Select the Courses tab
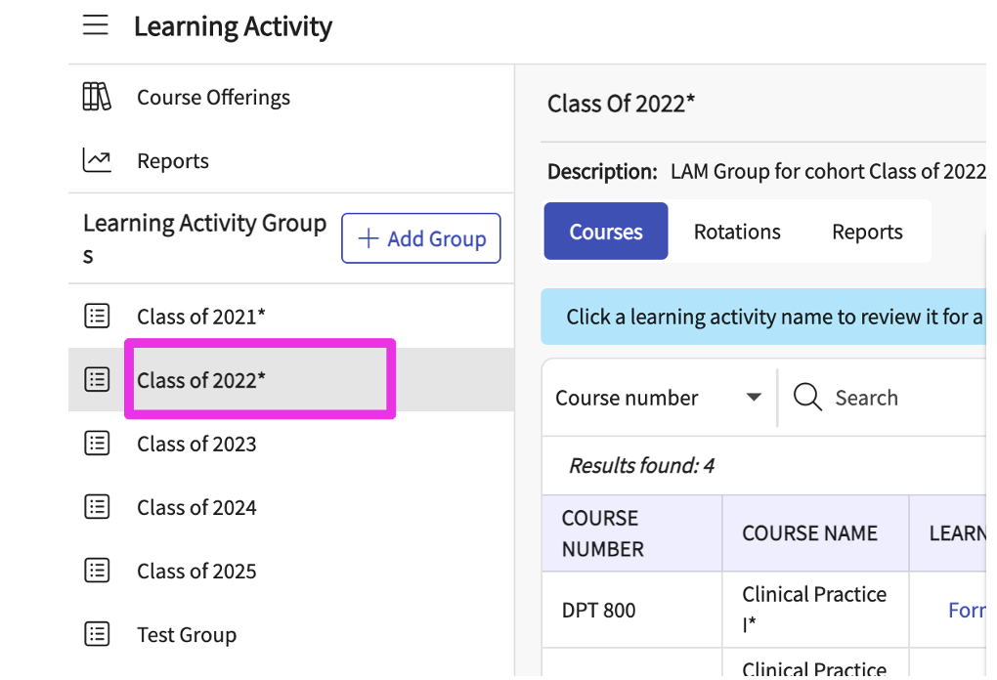The image size is (997, 680). [x=606, y=232]
